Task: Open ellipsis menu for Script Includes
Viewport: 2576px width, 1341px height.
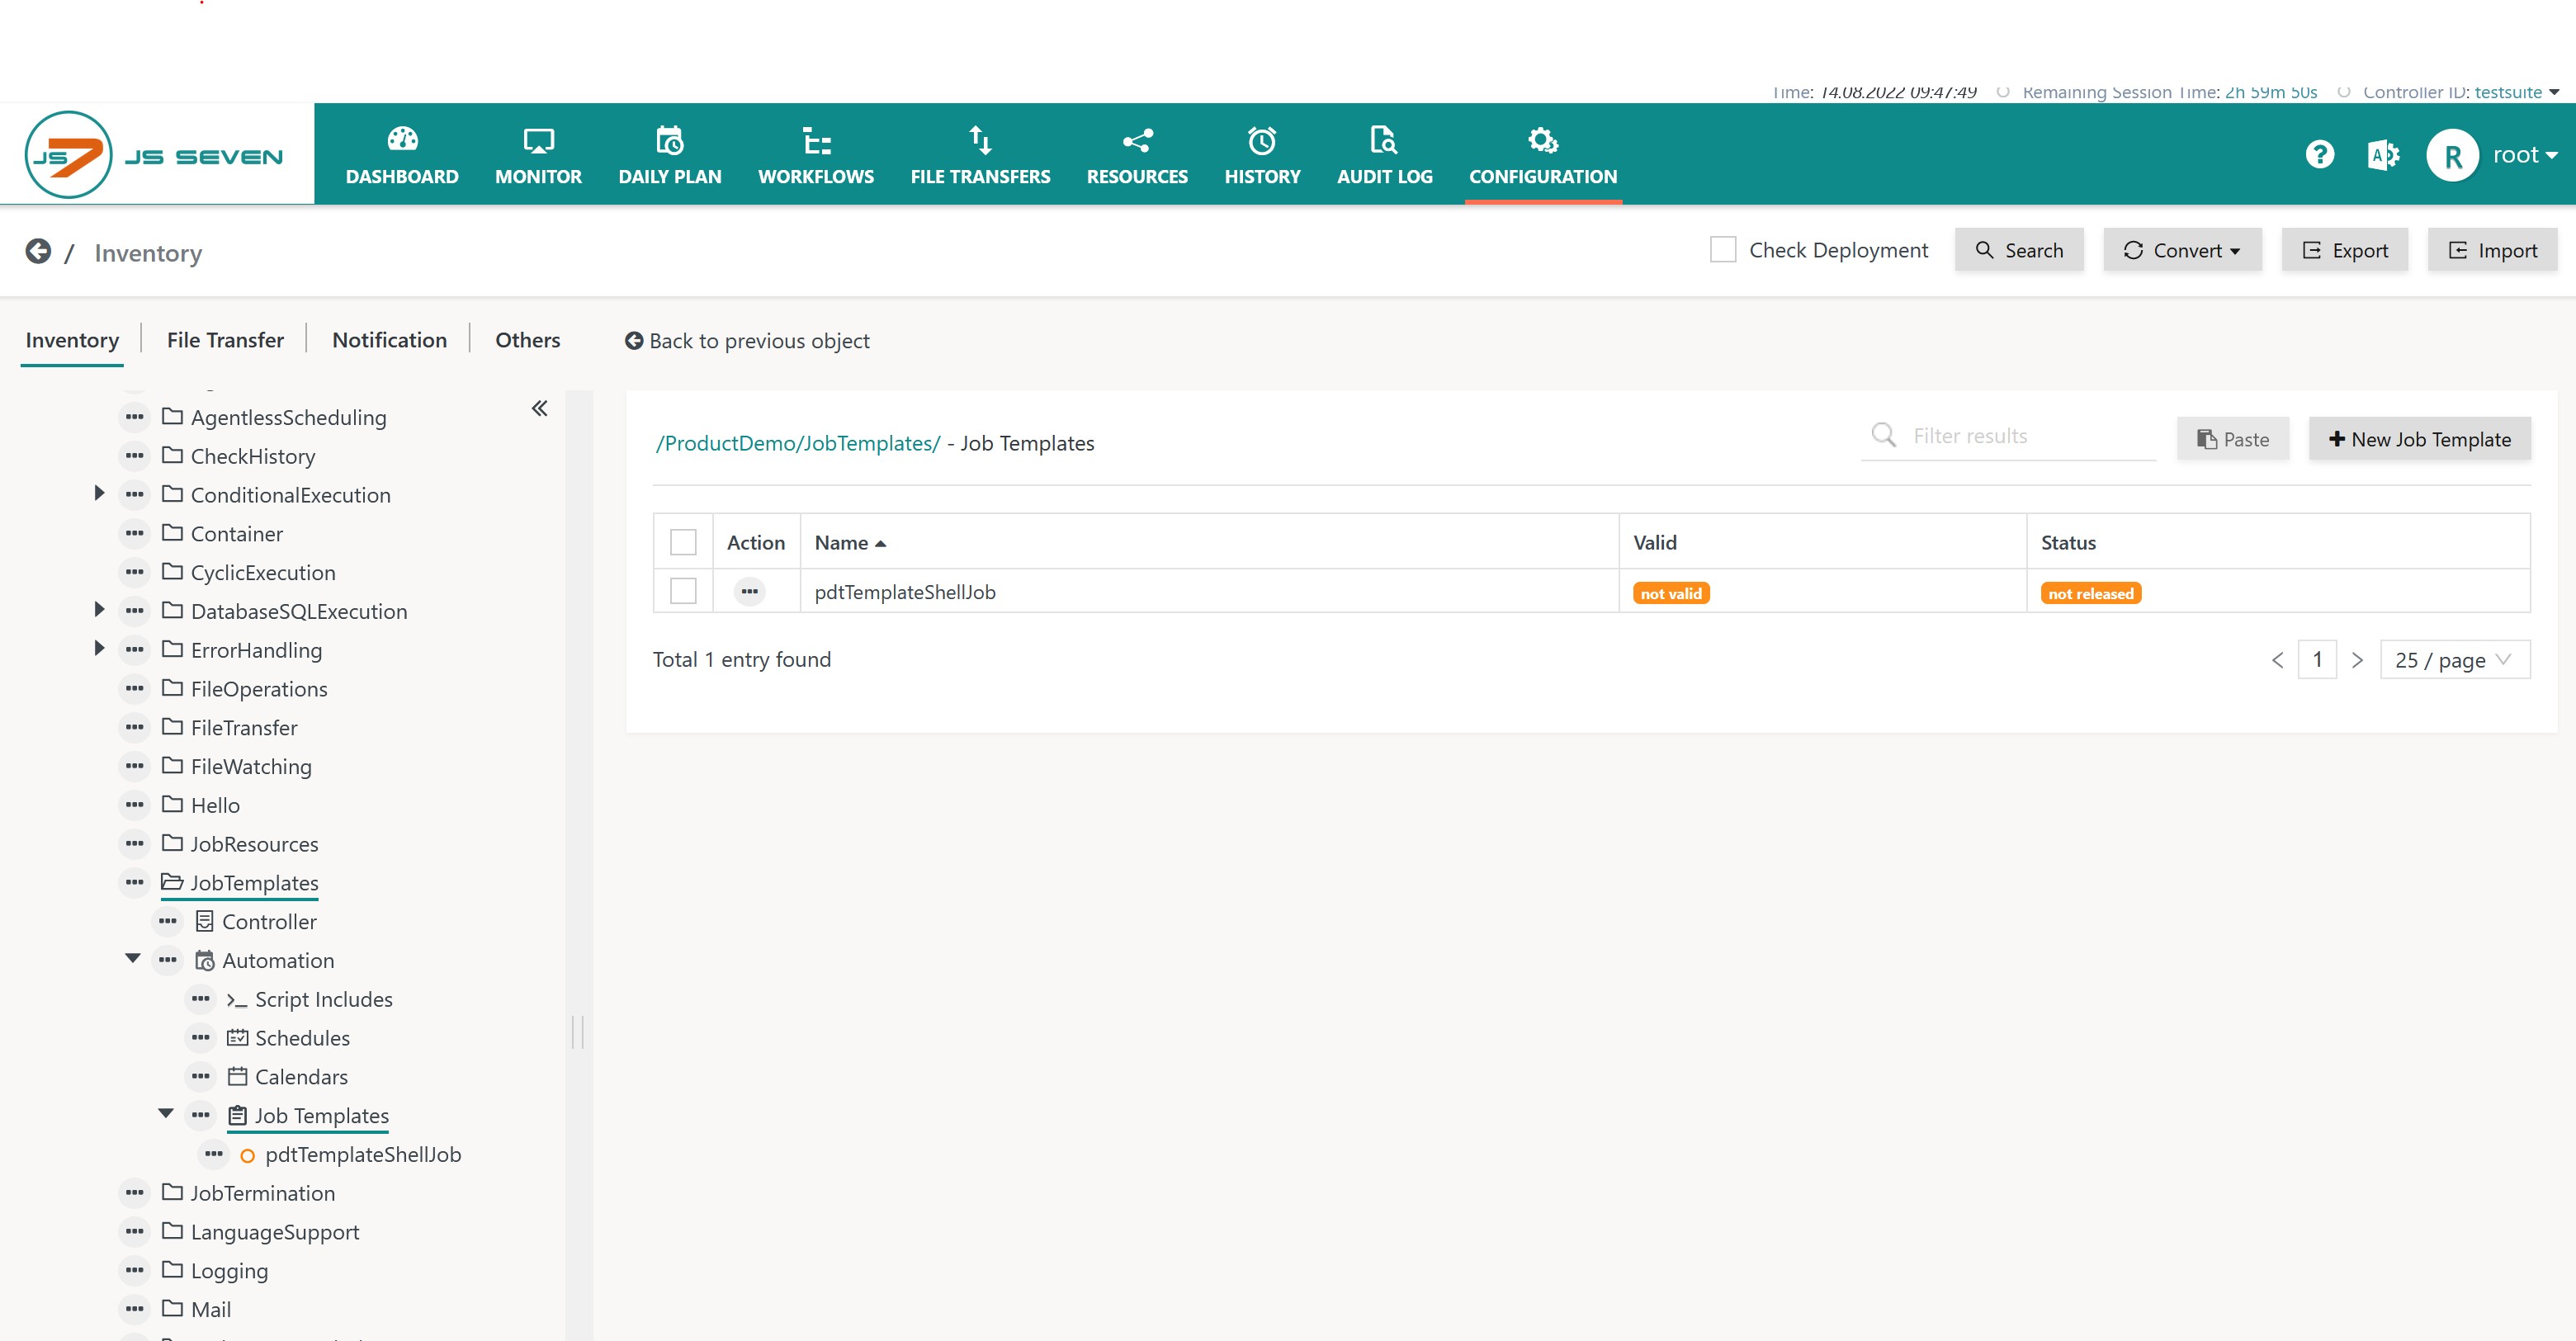Action: pyautogui.click(x=201, y=999)
